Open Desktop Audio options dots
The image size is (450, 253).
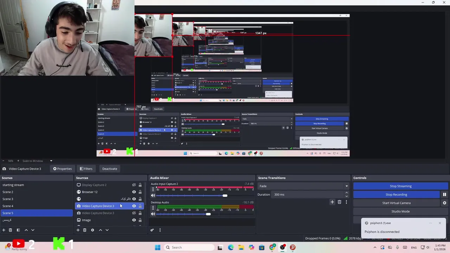tap(153, 208)
